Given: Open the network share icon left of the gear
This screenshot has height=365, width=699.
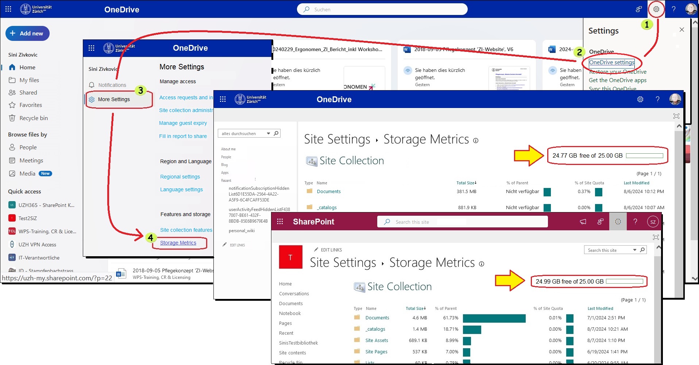Looking at the screenshot, I should (x=638, y=9).
